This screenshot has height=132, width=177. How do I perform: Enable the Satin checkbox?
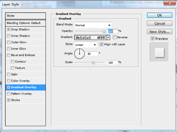9,75
